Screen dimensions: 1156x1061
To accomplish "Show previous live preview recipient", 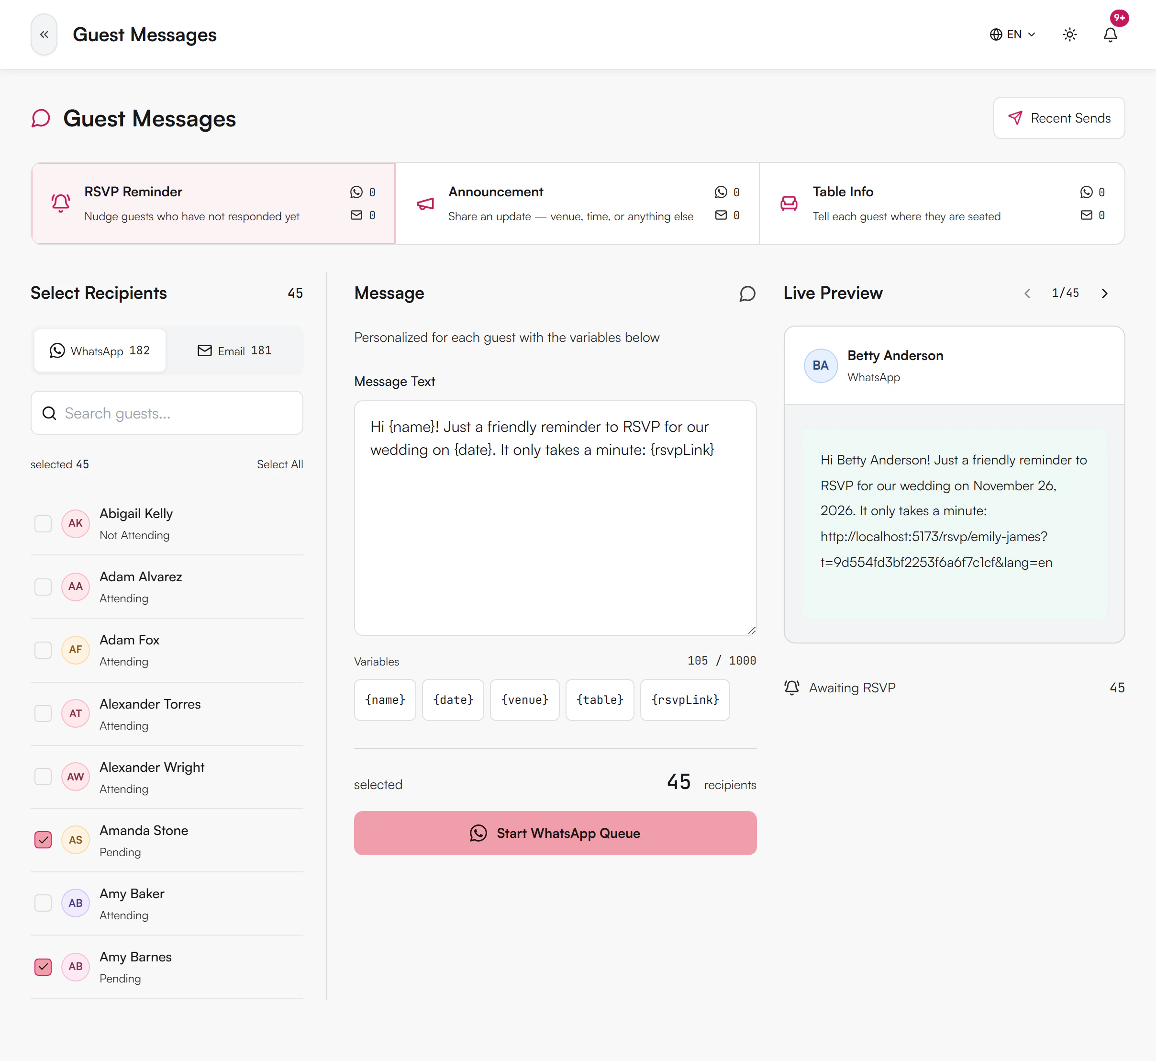I will pyautogui.click(x=1027, y=293).
